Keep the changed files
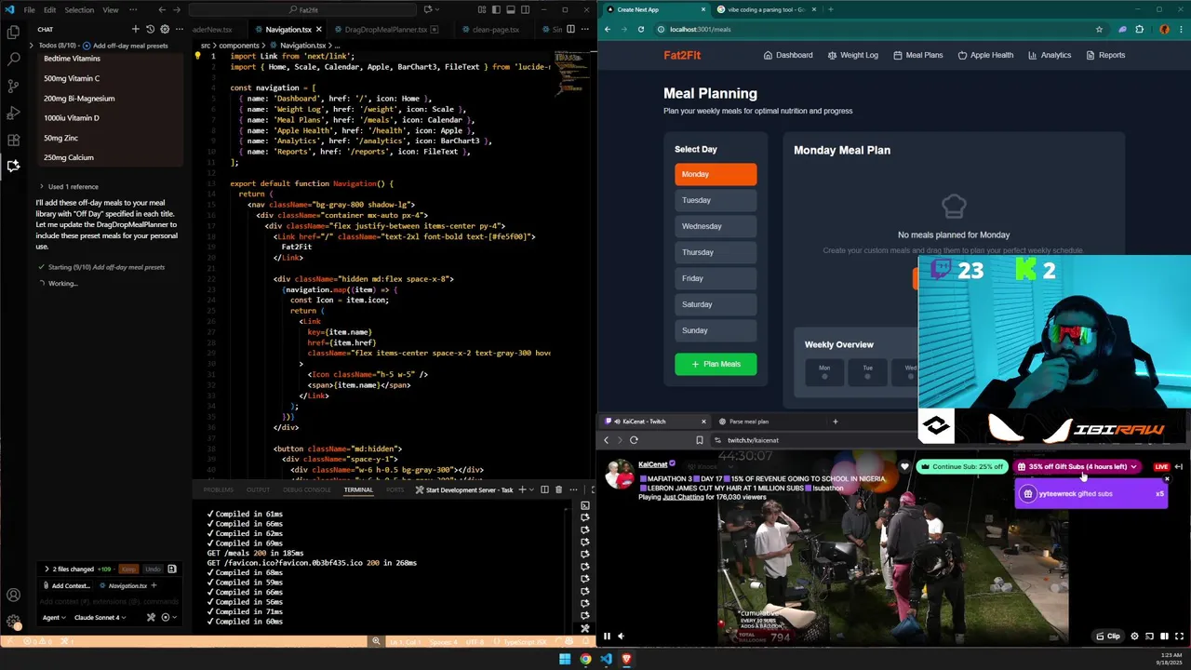 [128, 569]
